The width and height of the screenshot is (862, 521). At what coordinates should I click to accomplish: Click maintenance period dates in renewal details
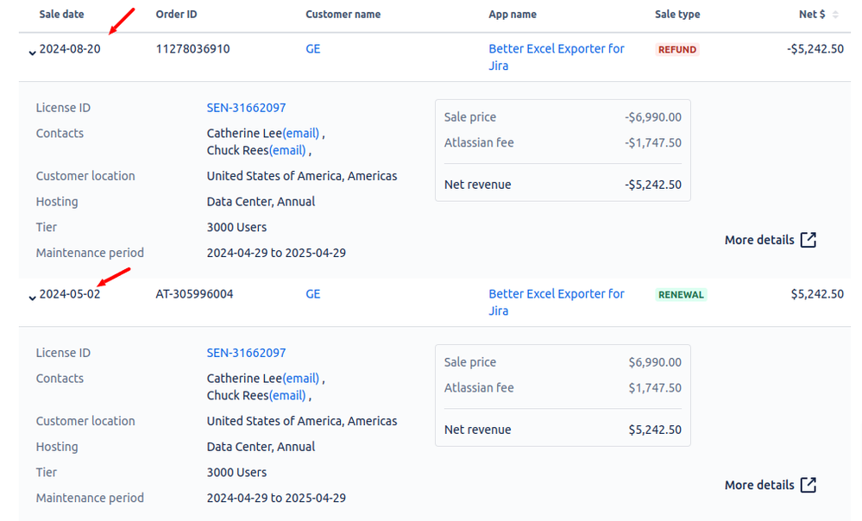coord(276,498)
